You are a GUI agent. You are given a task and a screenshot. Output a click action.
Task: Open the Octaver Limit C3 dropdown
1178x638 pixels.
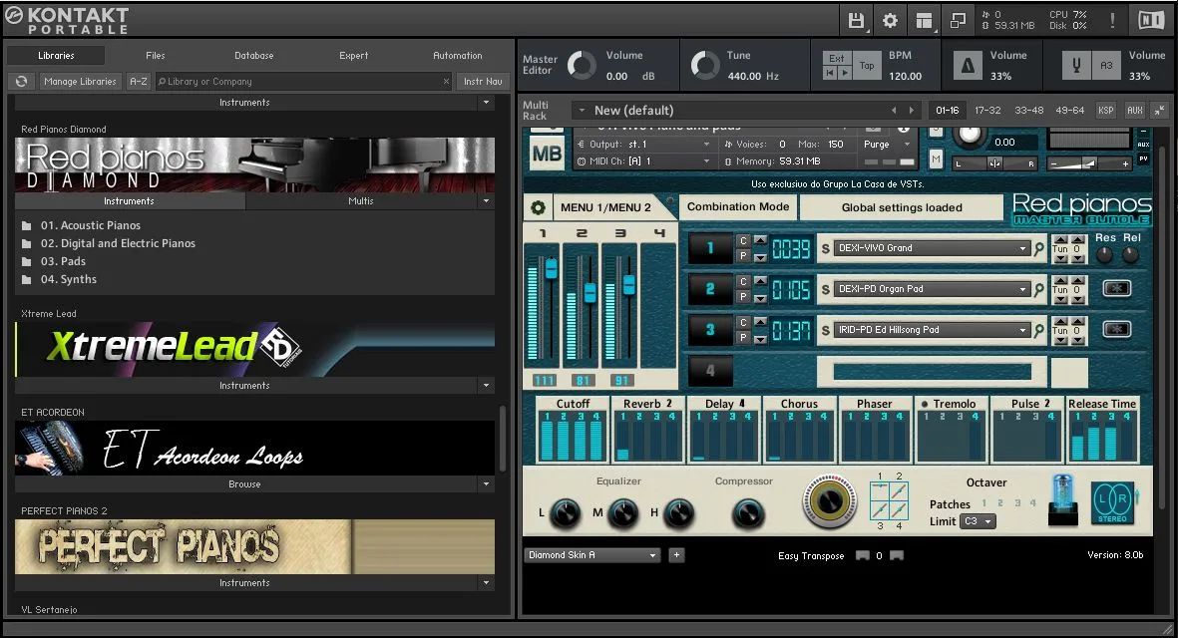[978, 521]
